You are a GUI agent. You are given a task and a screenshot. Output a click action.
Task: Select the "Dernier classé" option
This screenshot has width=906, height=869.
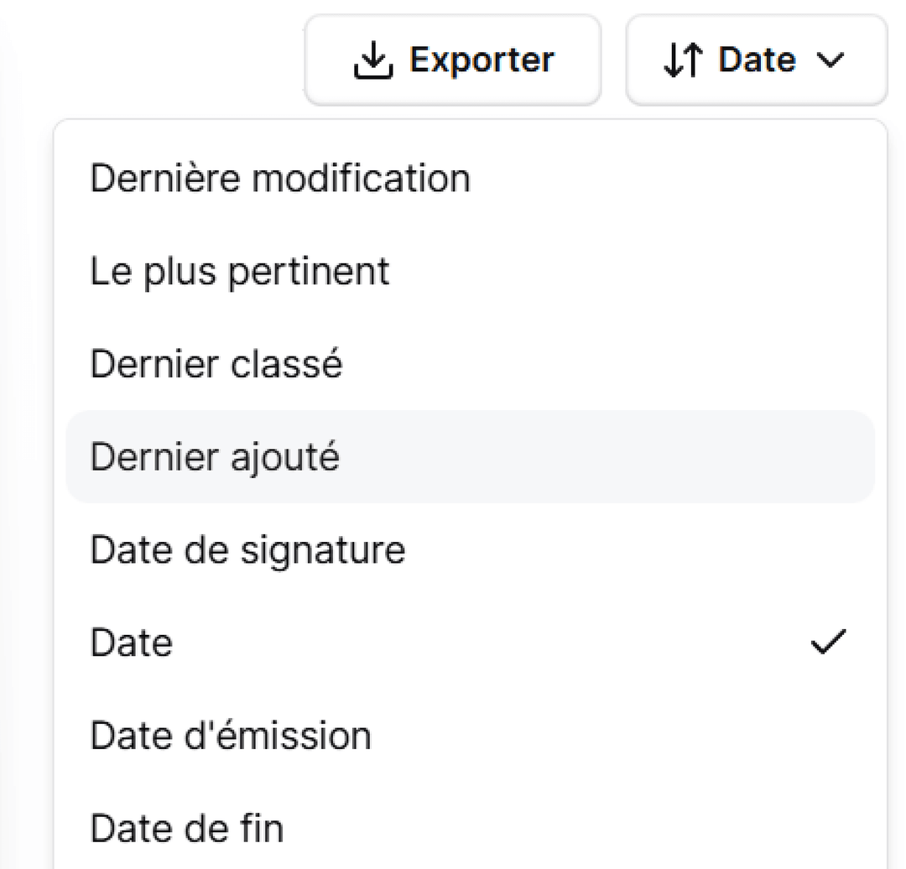click(x=216, y=365)
